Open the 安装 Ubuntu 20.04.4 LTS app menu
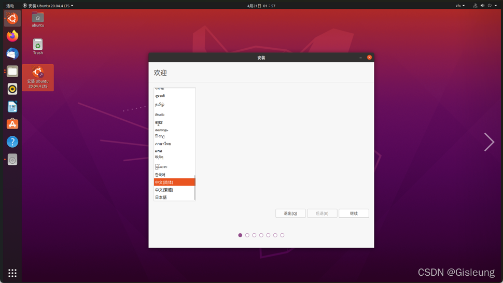503x283 pixels. [48, 6]
